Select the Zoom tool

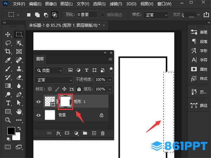pos(8,120)
